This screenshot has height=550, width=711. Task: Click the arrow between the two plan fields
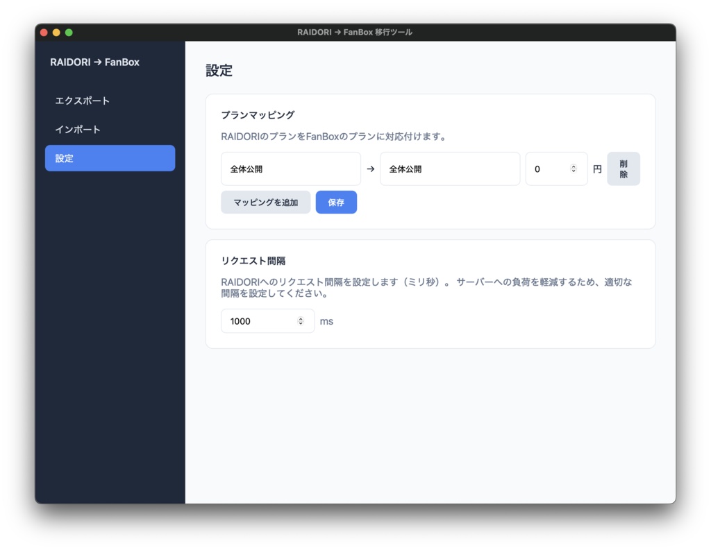370,169
